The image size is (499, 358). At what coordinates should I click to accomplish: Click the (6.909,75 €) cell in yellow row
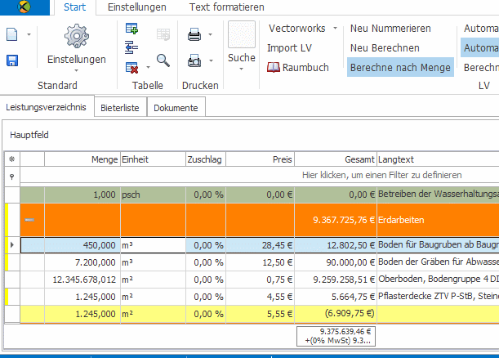336,314
